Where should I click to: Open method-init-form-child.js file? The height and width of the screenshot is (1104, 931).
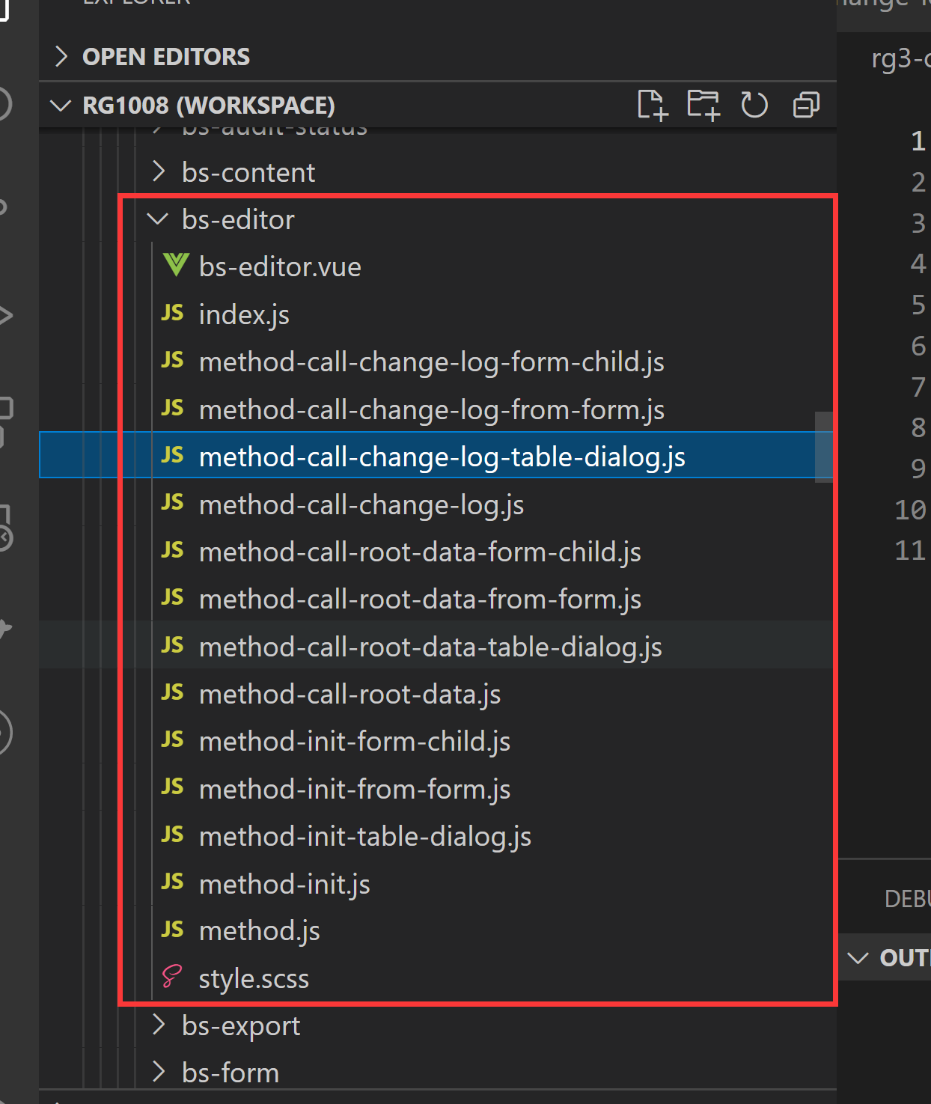355,741
